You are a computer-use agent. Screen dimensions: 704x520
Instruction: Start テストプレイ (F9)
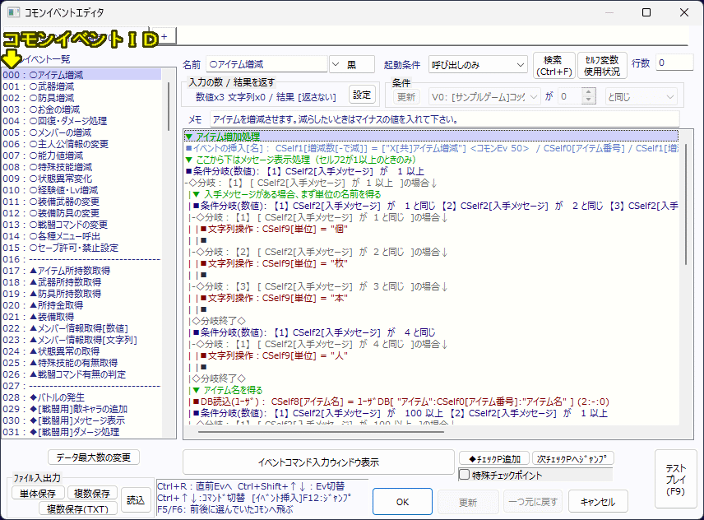675,479
